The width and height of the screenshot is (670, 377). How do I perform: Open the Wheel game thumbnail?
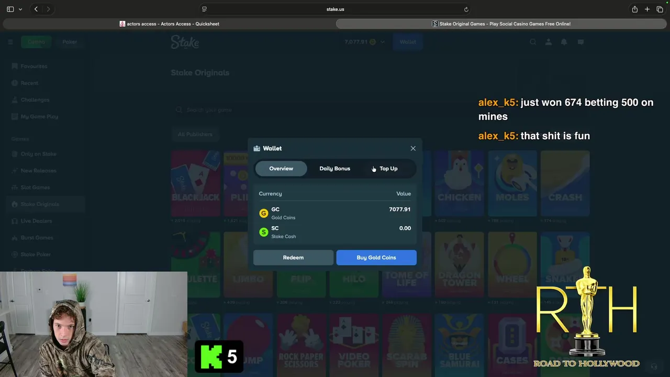point(512,265)
